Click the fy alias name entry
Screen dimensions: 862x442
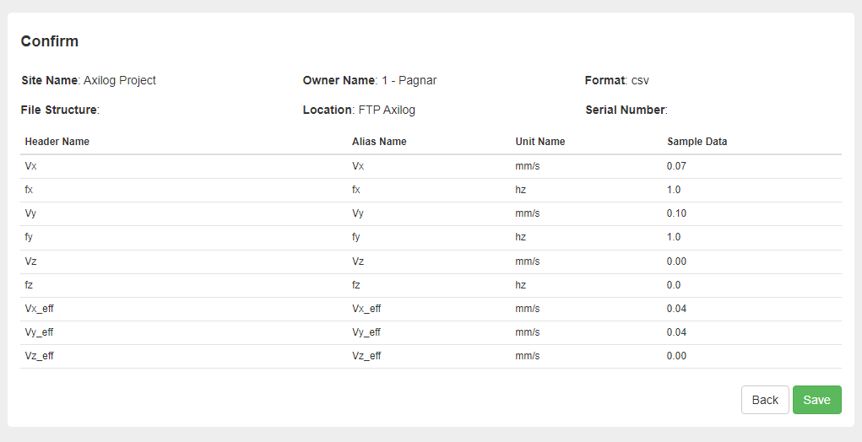pyautogui.click(x=356, y=237)
